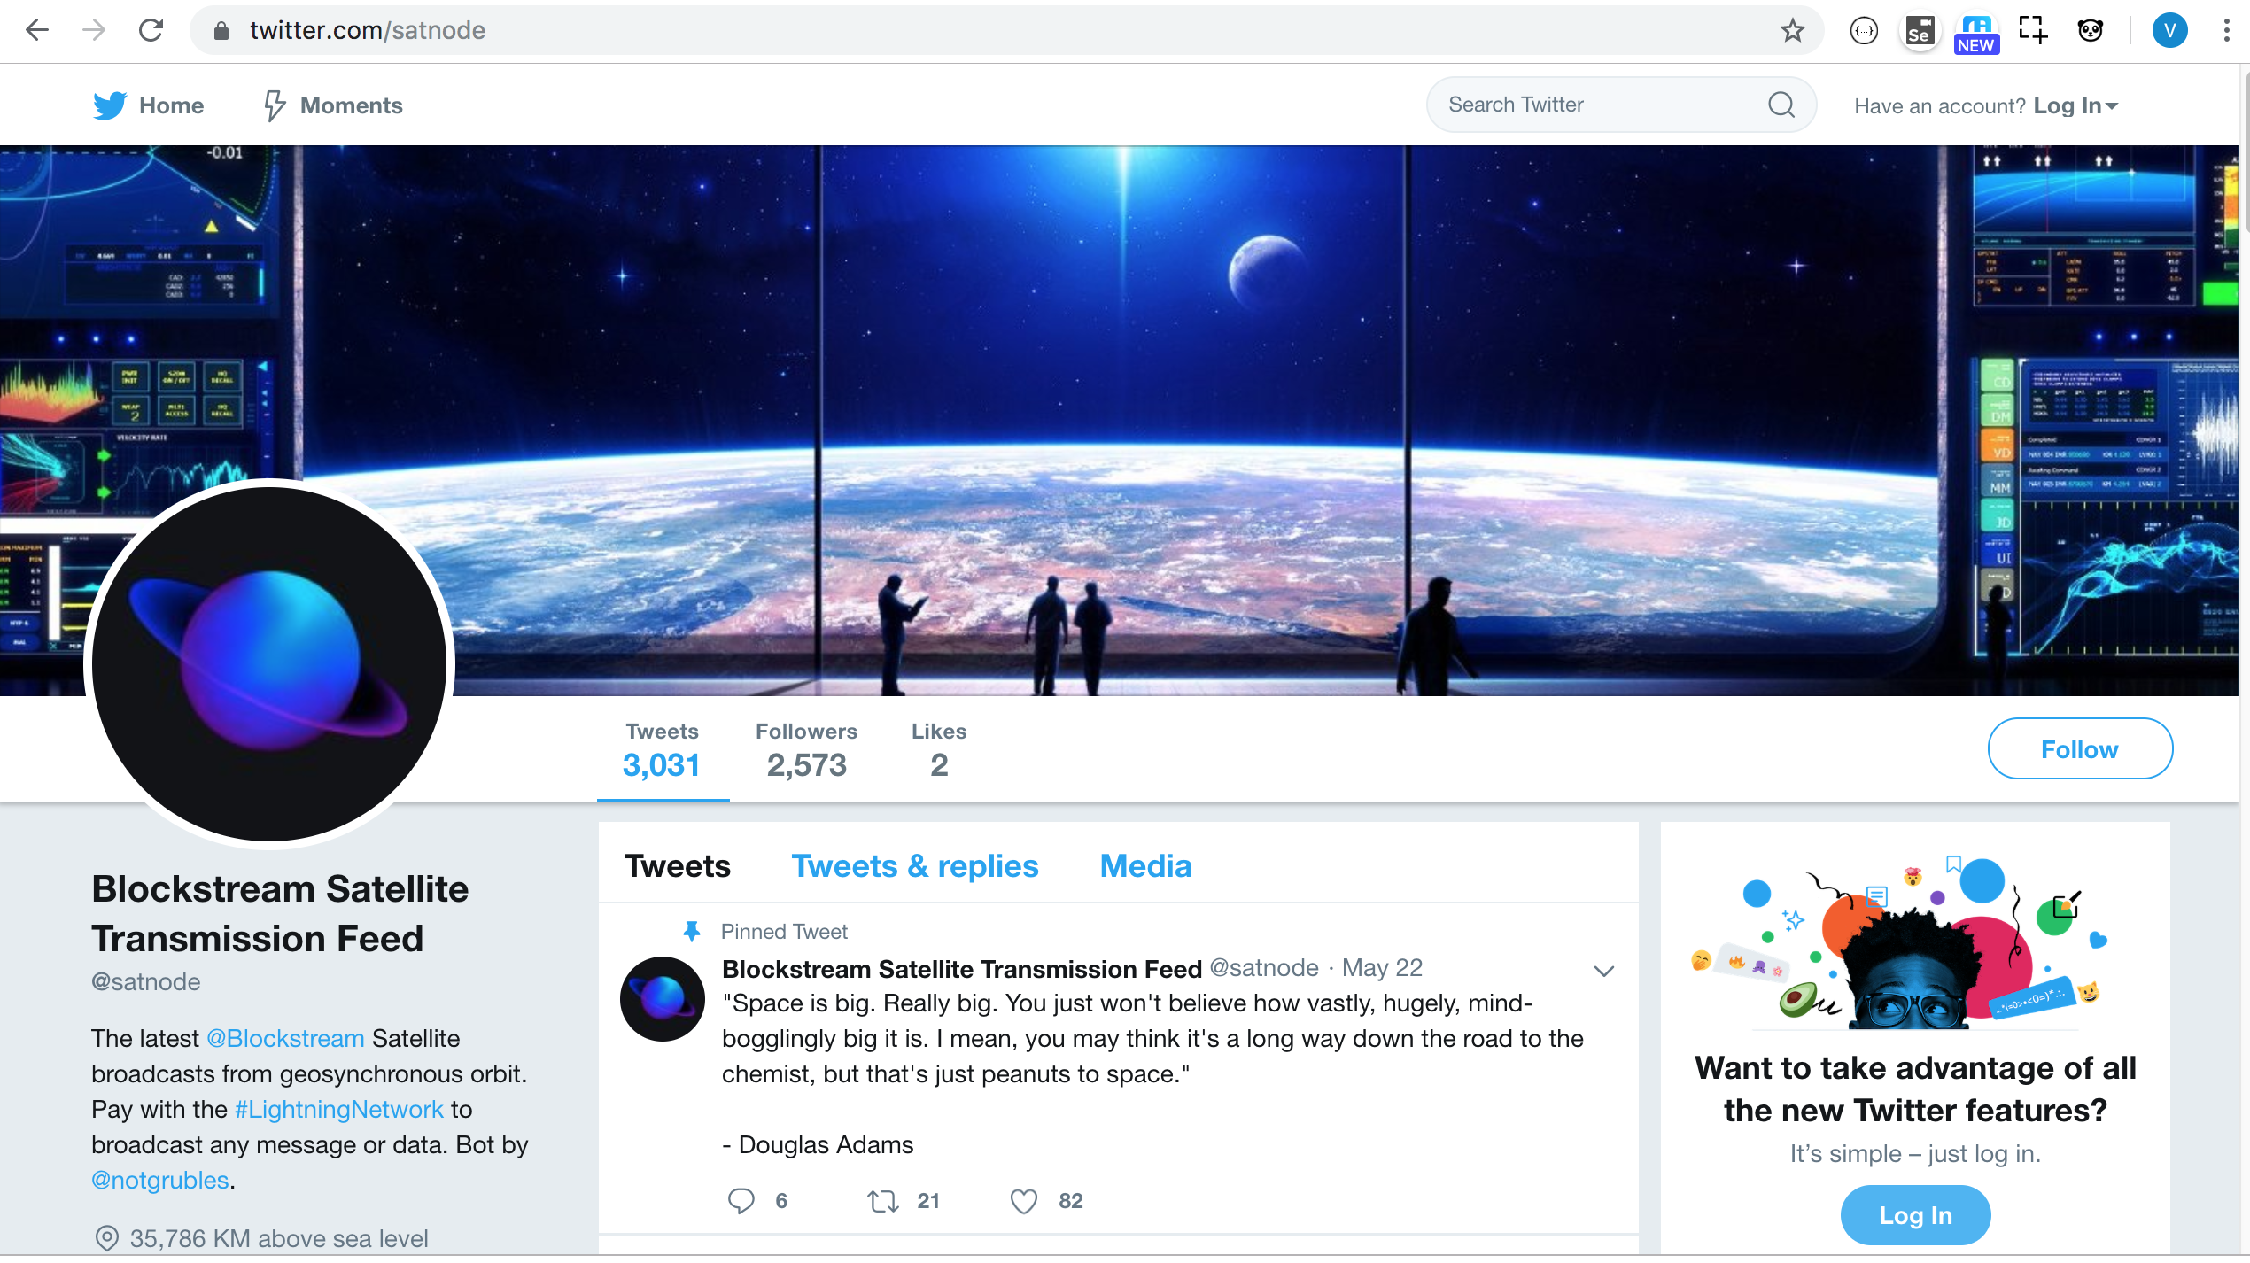This screenshot has width=2250, height=1263.
Task: Open the panda browser extension
Action: pyautogui.click(x=2091, y=31)
